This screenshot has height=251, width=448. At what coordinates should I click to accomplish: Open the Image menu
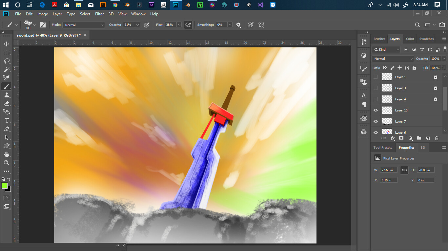[43, 14]
